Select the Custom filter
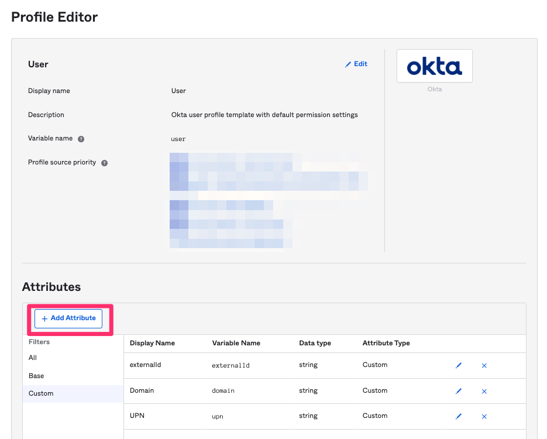 pyautogui.click(x=40, y=393)
